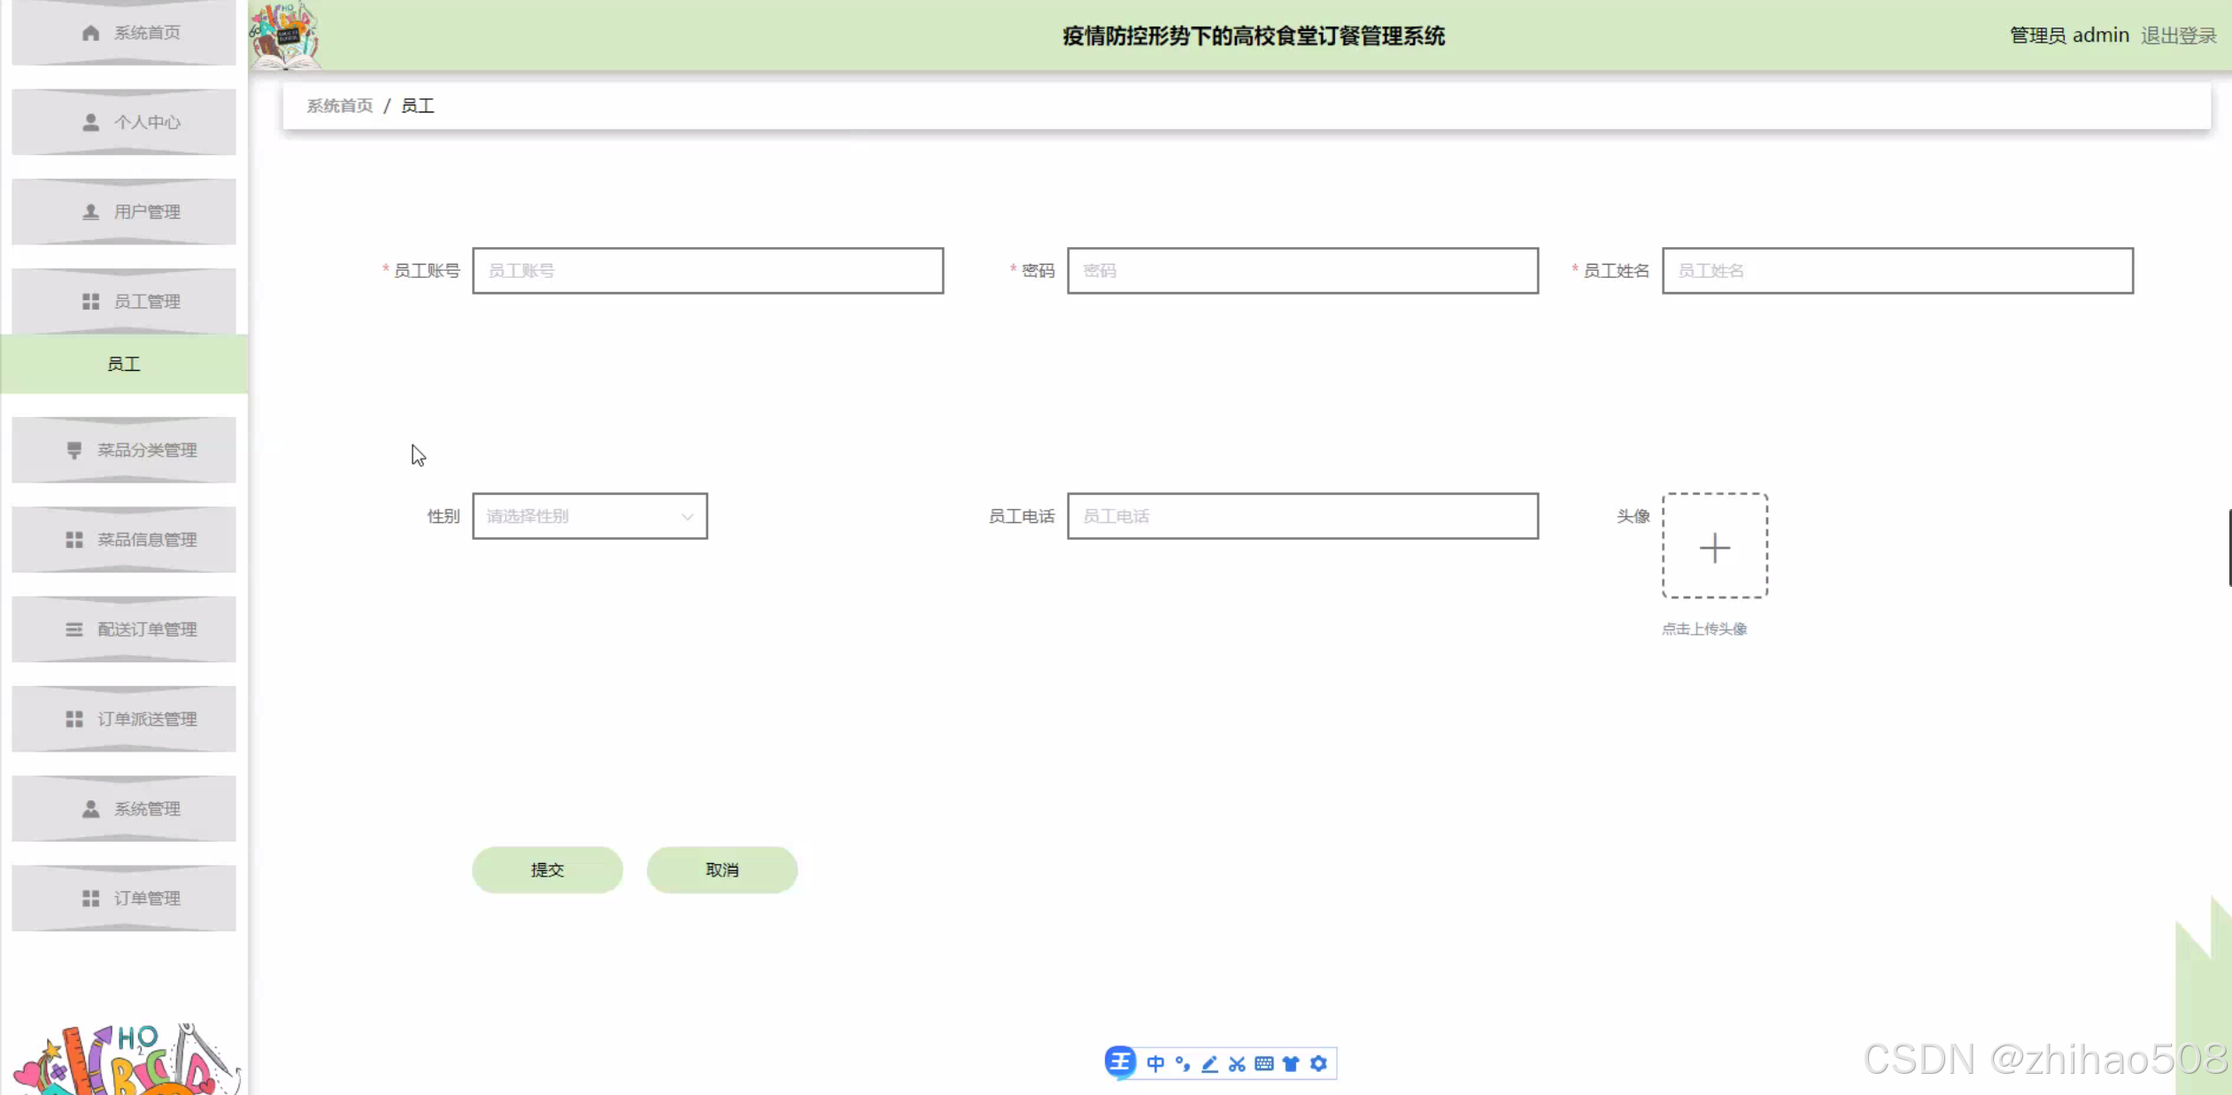The width and height of the screenshot is (2232, 1095).
Task: Click the avatar upload plus icon
Action: (1714, 548)
